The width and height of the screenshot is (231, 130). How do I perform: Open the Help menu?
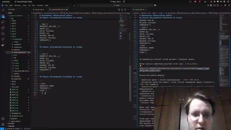(x=47, y=5)
